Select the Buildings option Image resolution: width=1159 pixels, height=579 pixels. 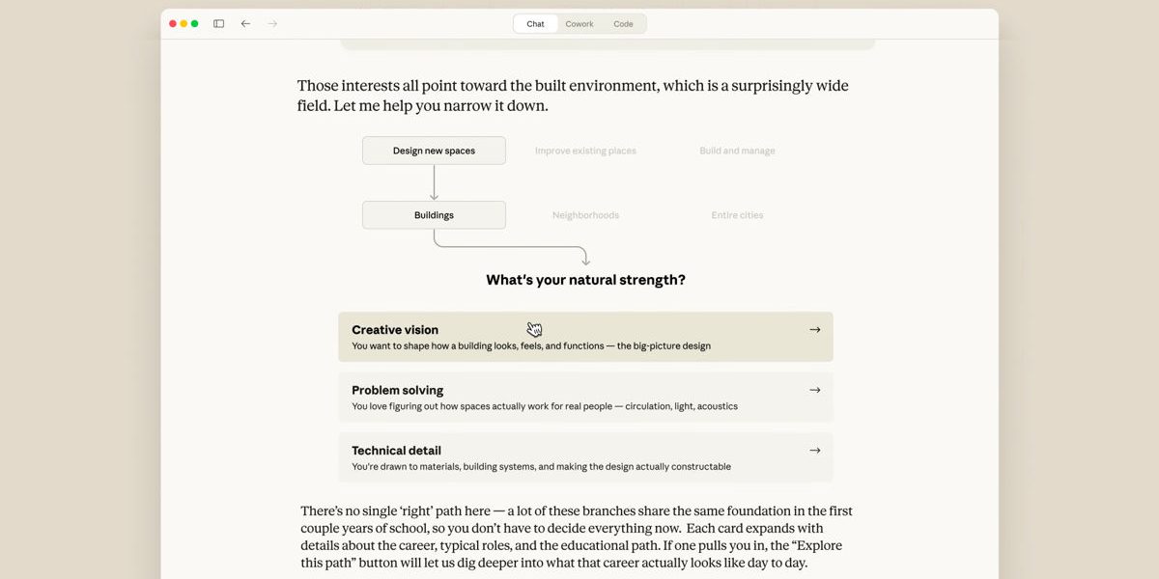pyautogui.click(x=434, y=215)
